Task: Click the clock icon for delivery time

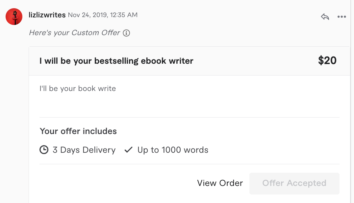Action: tap(44, 150)
